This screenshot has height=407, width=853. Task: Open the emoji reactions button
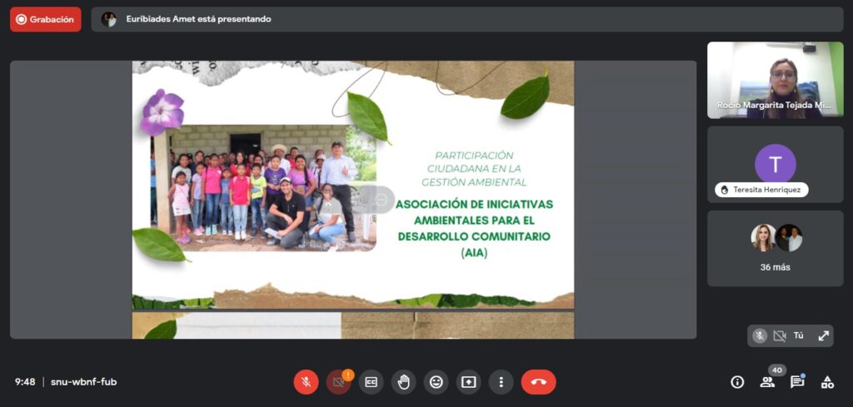click(436, 382)
